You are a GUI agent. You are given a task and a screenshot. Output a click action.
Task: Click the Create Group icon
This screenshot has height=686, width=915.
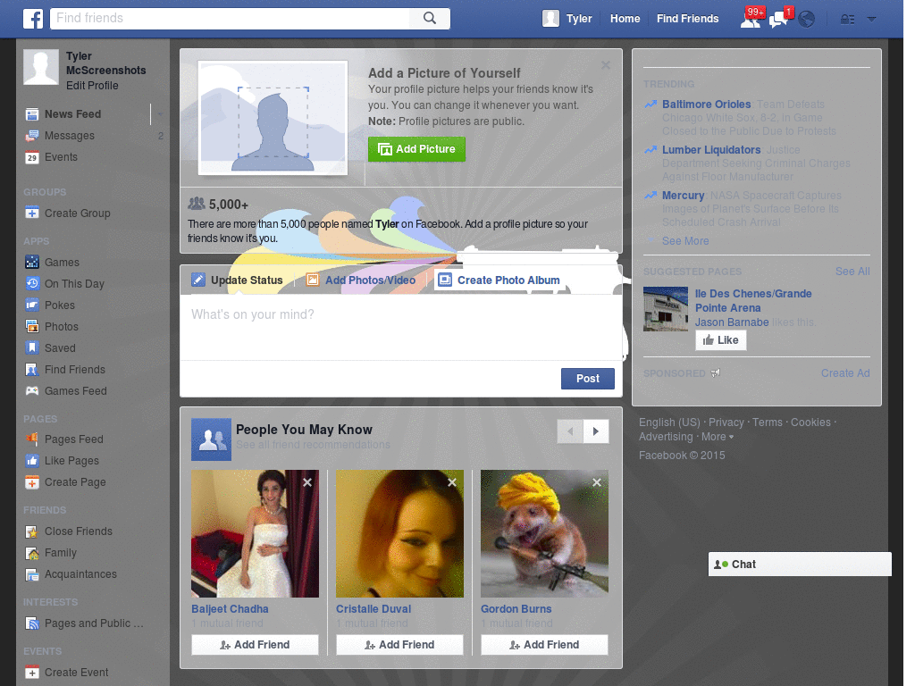pyautogui.click(x=32, y=213)
